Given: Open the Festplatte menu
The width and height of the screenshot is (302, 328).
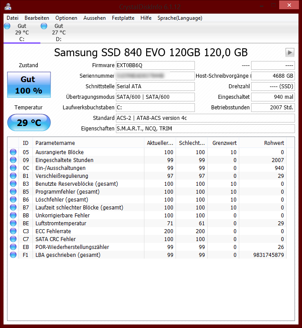Looking at the screenshot, I should tap(123, 18).
